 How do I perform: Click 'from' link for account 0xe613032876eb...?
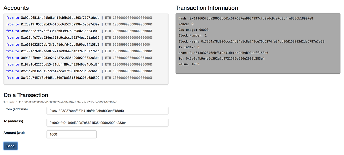coord(10,45)
